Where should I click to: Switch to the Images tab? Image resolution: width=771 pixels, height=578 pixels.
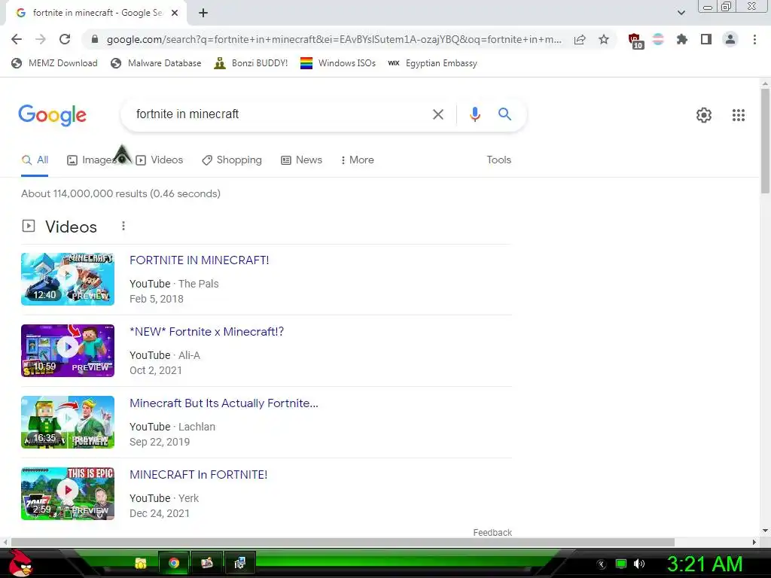click(91, 160)
